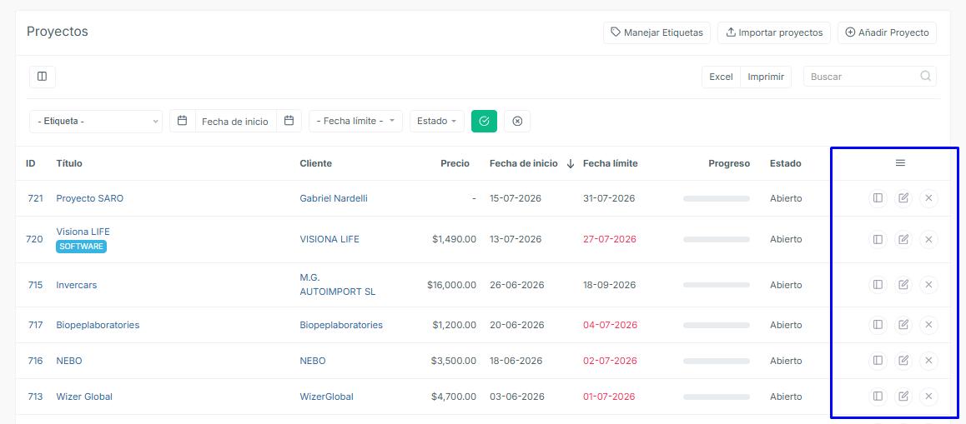
Task: Click Añadir Proyecto button
Action: pos(887,32)
